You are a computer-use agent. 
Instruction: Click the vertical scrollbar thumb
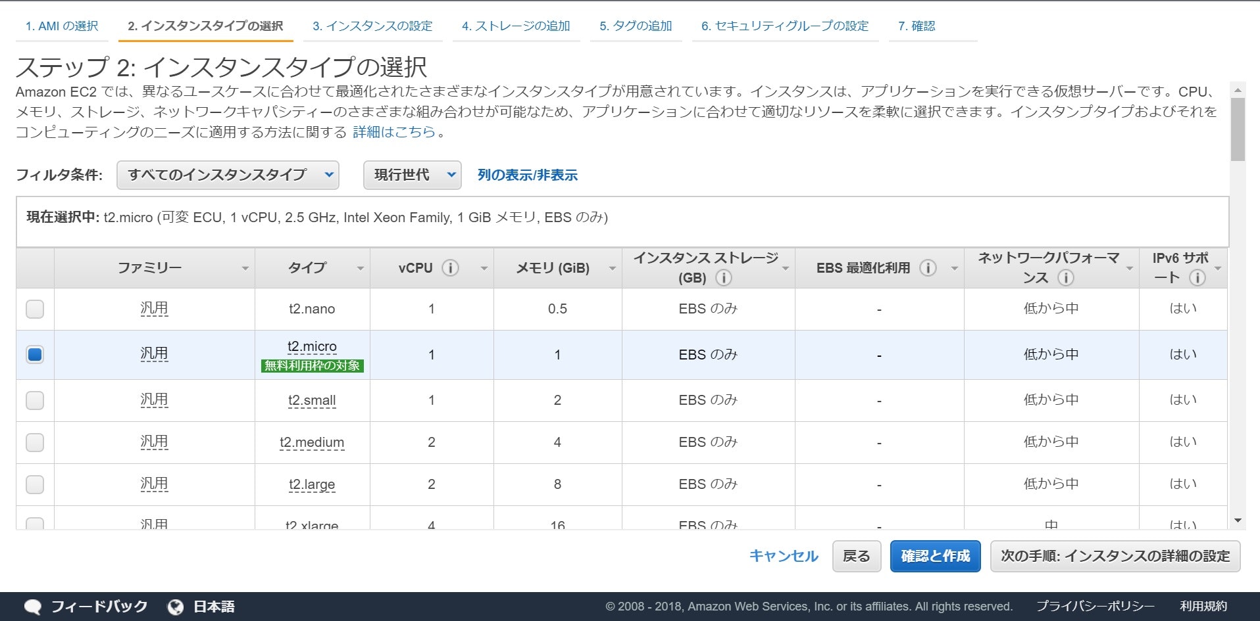click(x=1238, y=129)
